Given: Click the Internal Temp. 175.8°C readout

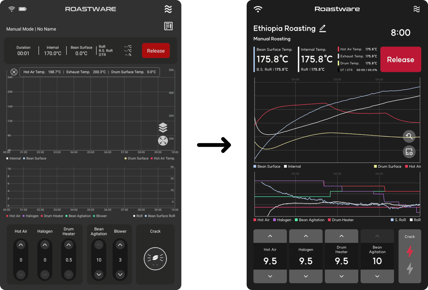Looking at the screenshot, I should coord(316,59).
